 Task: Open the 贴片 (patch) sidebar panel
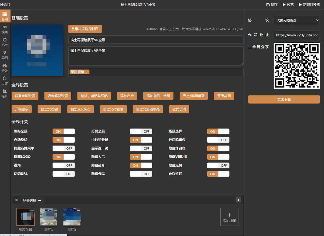(5, 94)
